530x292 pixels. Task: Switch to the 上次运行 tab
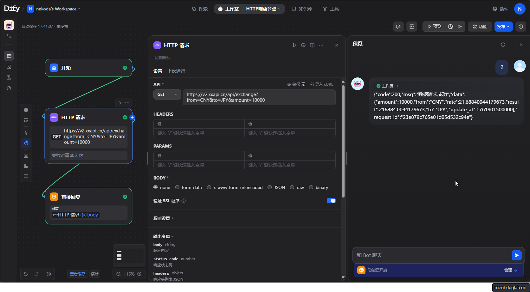pyautogui.click(x=176, y=71)
